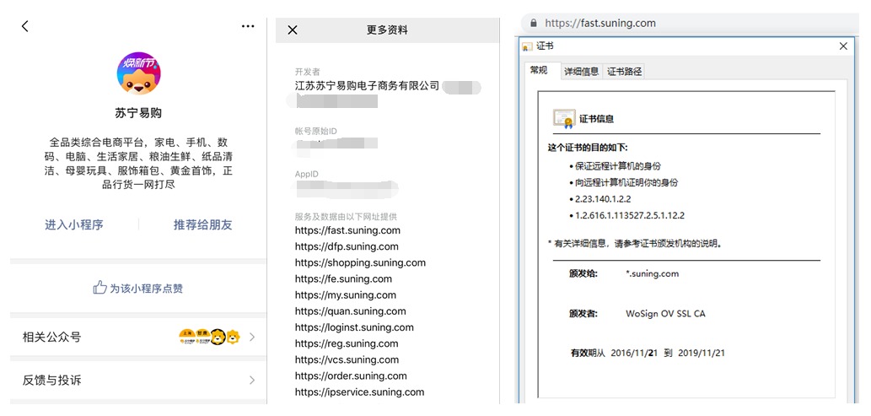Switch to the 证书路径 tab
This screenshot has width=871, height=416.
coord(624,71)
